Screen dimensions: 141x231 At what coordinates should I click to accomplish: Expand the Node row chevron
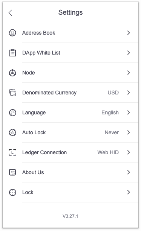[129, 73]
